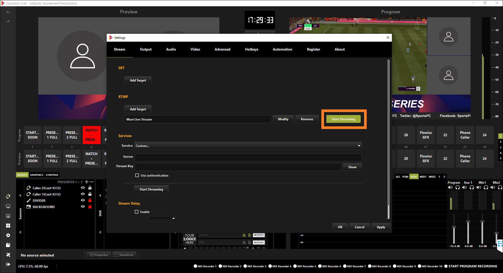Click the Aux 1 headphones monitor icon
Viewport: 503px width, 273px height.
click(x=472, y=187)
